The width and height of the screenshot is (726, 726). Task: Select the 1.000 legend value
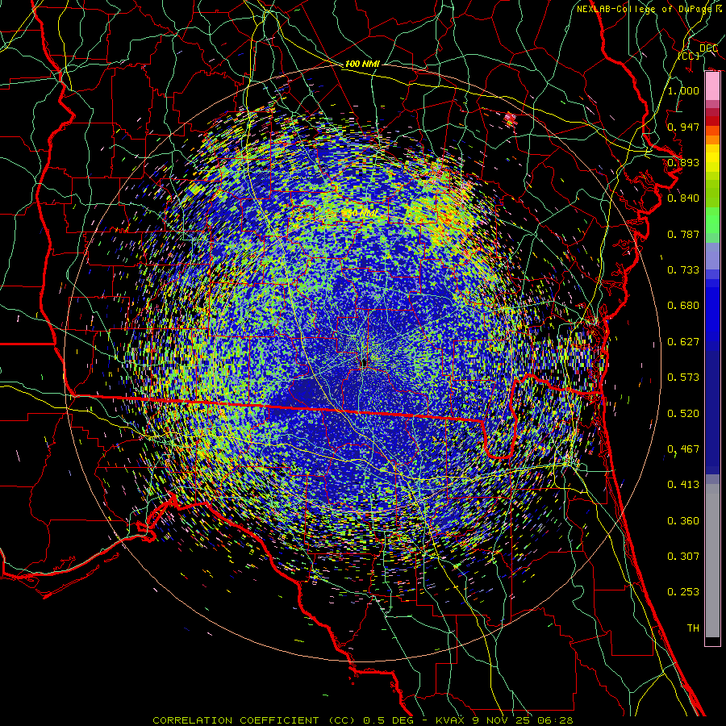[x=683, y=90]
